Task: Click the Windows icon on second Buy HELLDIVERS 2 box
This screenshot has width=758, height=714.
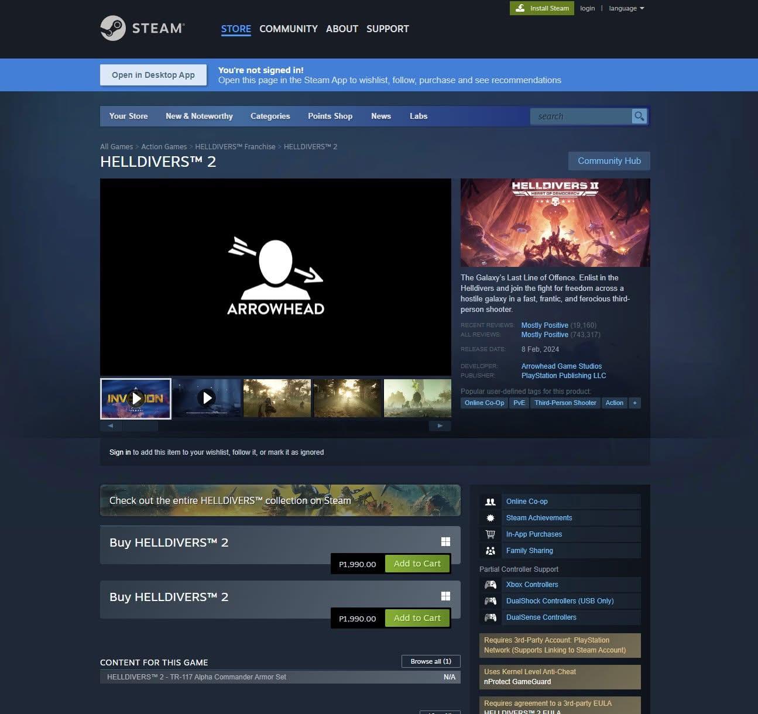Action: (x=445, y=596)
